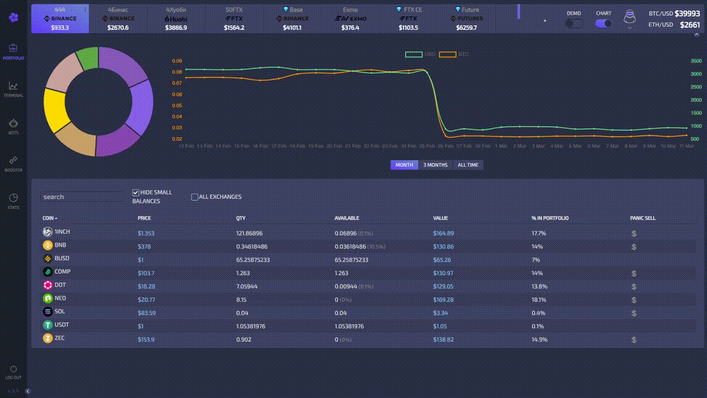This screenshot has height=398, width=707.
Task: Sort by VALUE column header
Action: pos(440,218)
